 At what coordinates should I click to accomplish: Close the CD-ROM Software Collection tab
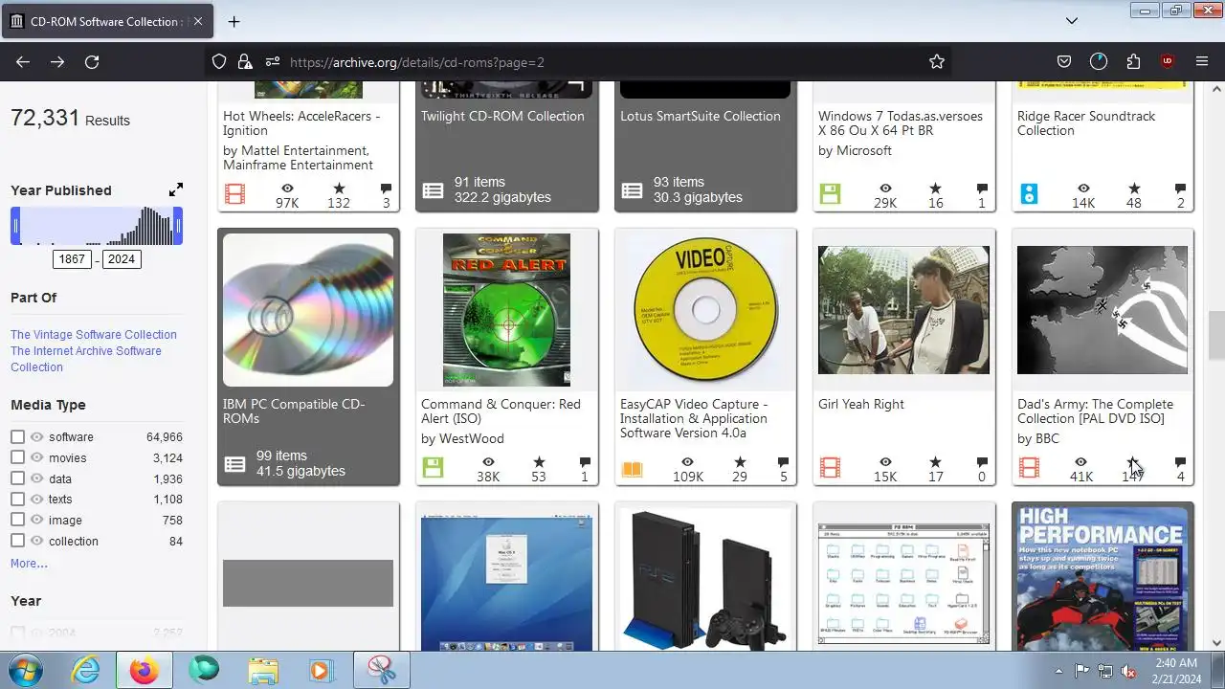198,21
